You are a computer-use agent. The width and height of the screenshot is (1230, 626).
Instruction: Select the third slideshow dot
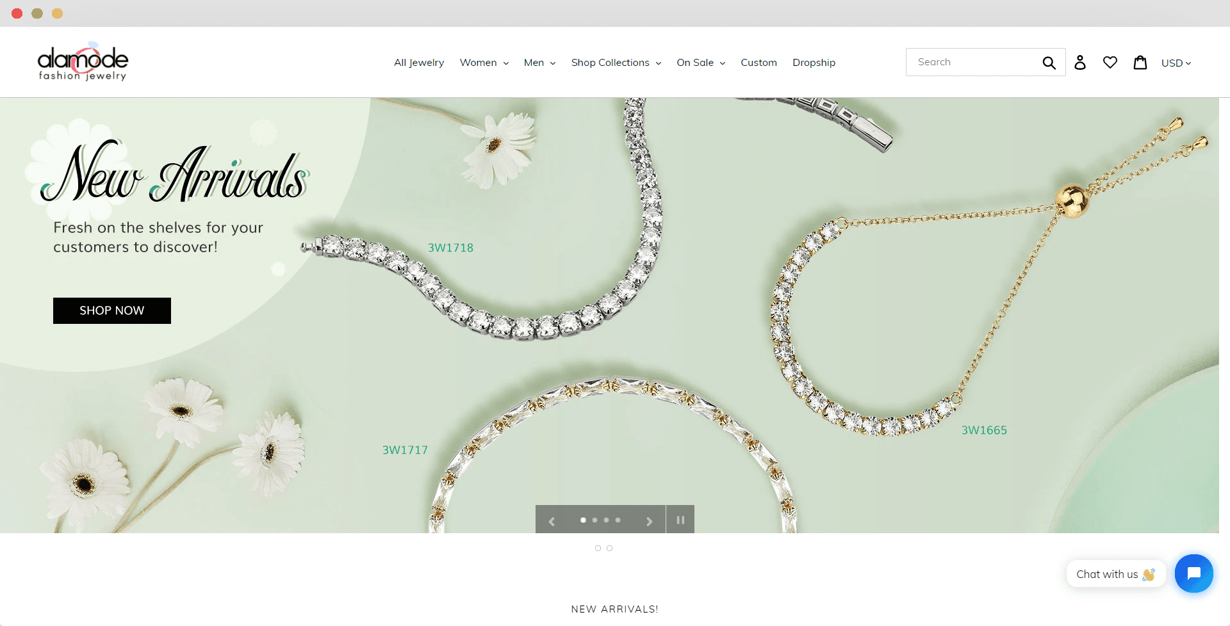606,520
